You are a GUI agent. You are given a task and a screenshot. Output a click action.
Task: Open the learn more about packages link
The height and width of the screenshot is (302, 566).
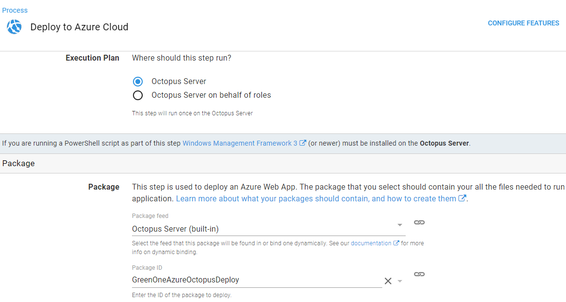(x=316, y=198)
